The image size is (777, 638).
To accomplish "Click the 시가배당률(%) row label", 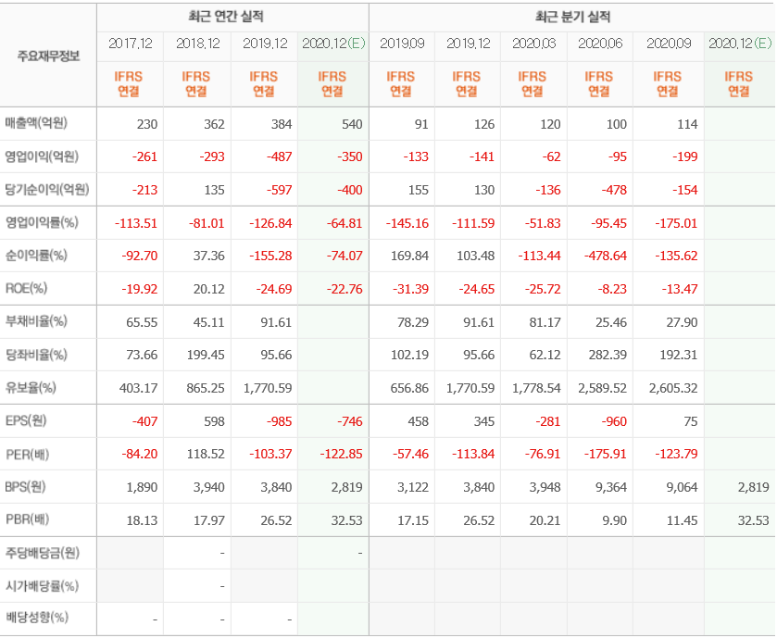I will (x=42, y=586).
